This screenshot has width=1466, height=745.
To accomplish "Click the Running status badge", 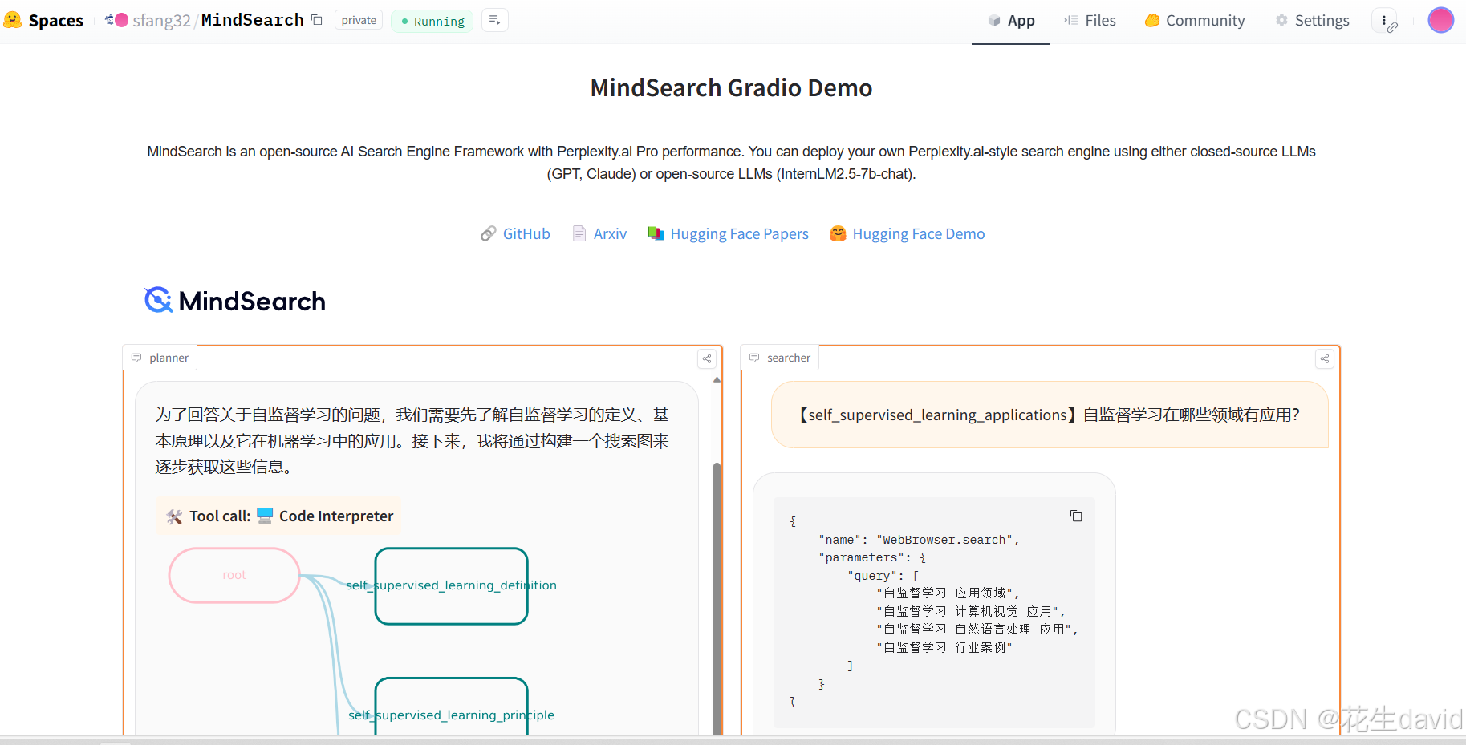I will [432, 21].
